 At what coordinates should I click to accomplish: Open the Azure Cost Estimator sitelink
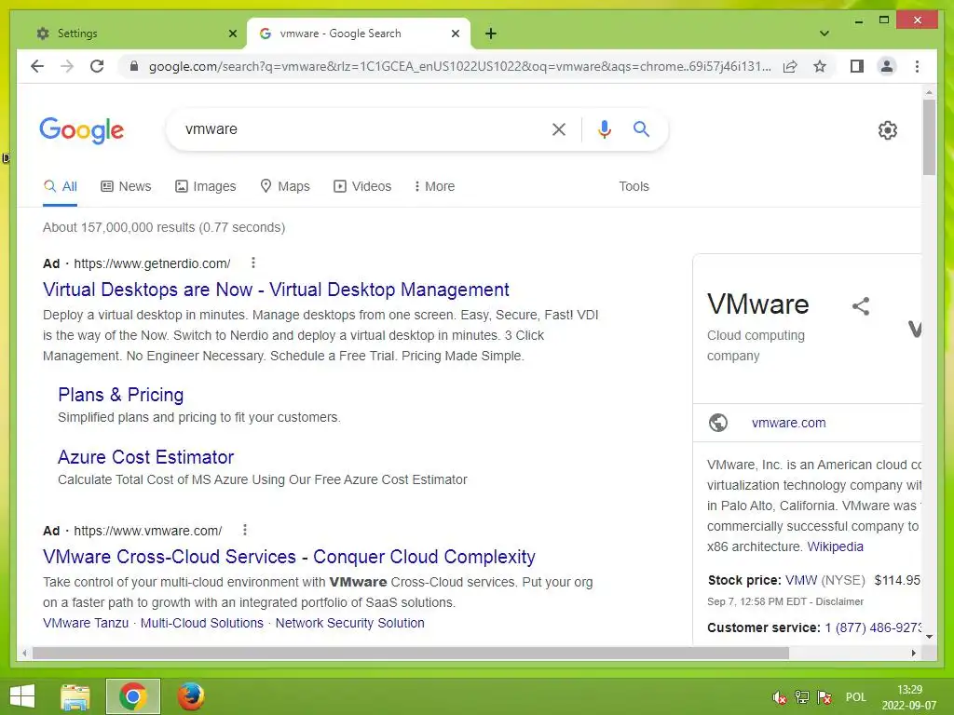point(146,456)
